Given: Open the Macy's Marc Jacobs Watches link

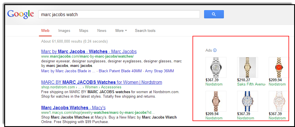Looking at the screenshot, I should [x=73, y=108].
